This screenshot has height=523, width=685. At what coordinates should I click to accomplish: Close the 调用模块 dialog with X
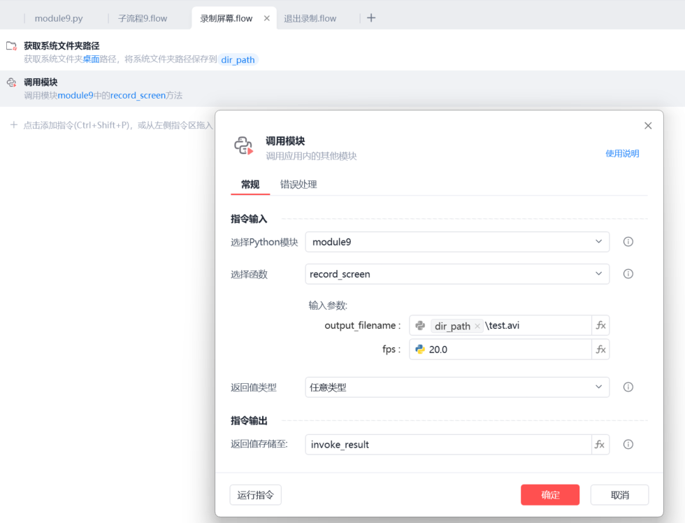pos(648,126)
